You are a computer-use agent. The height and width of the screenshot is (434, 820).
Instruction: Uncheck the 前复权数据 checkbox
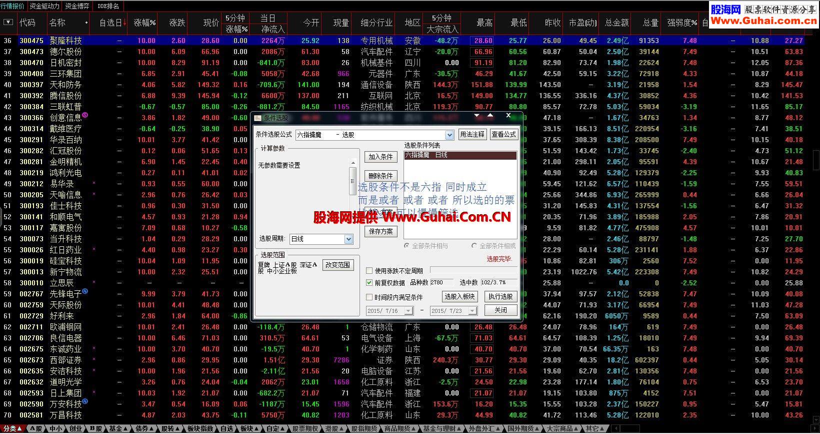[x=369, y=283]
